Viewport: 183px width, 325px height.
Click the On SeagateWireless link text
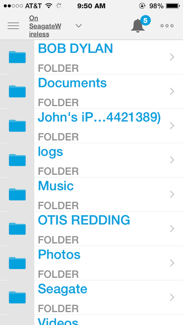point(45,26)
